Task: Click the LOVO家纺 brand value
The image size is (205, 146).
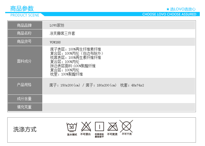Action: (x=57, y=26)
